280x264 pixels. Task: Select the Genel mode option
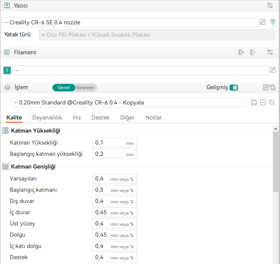coord(64,88)
